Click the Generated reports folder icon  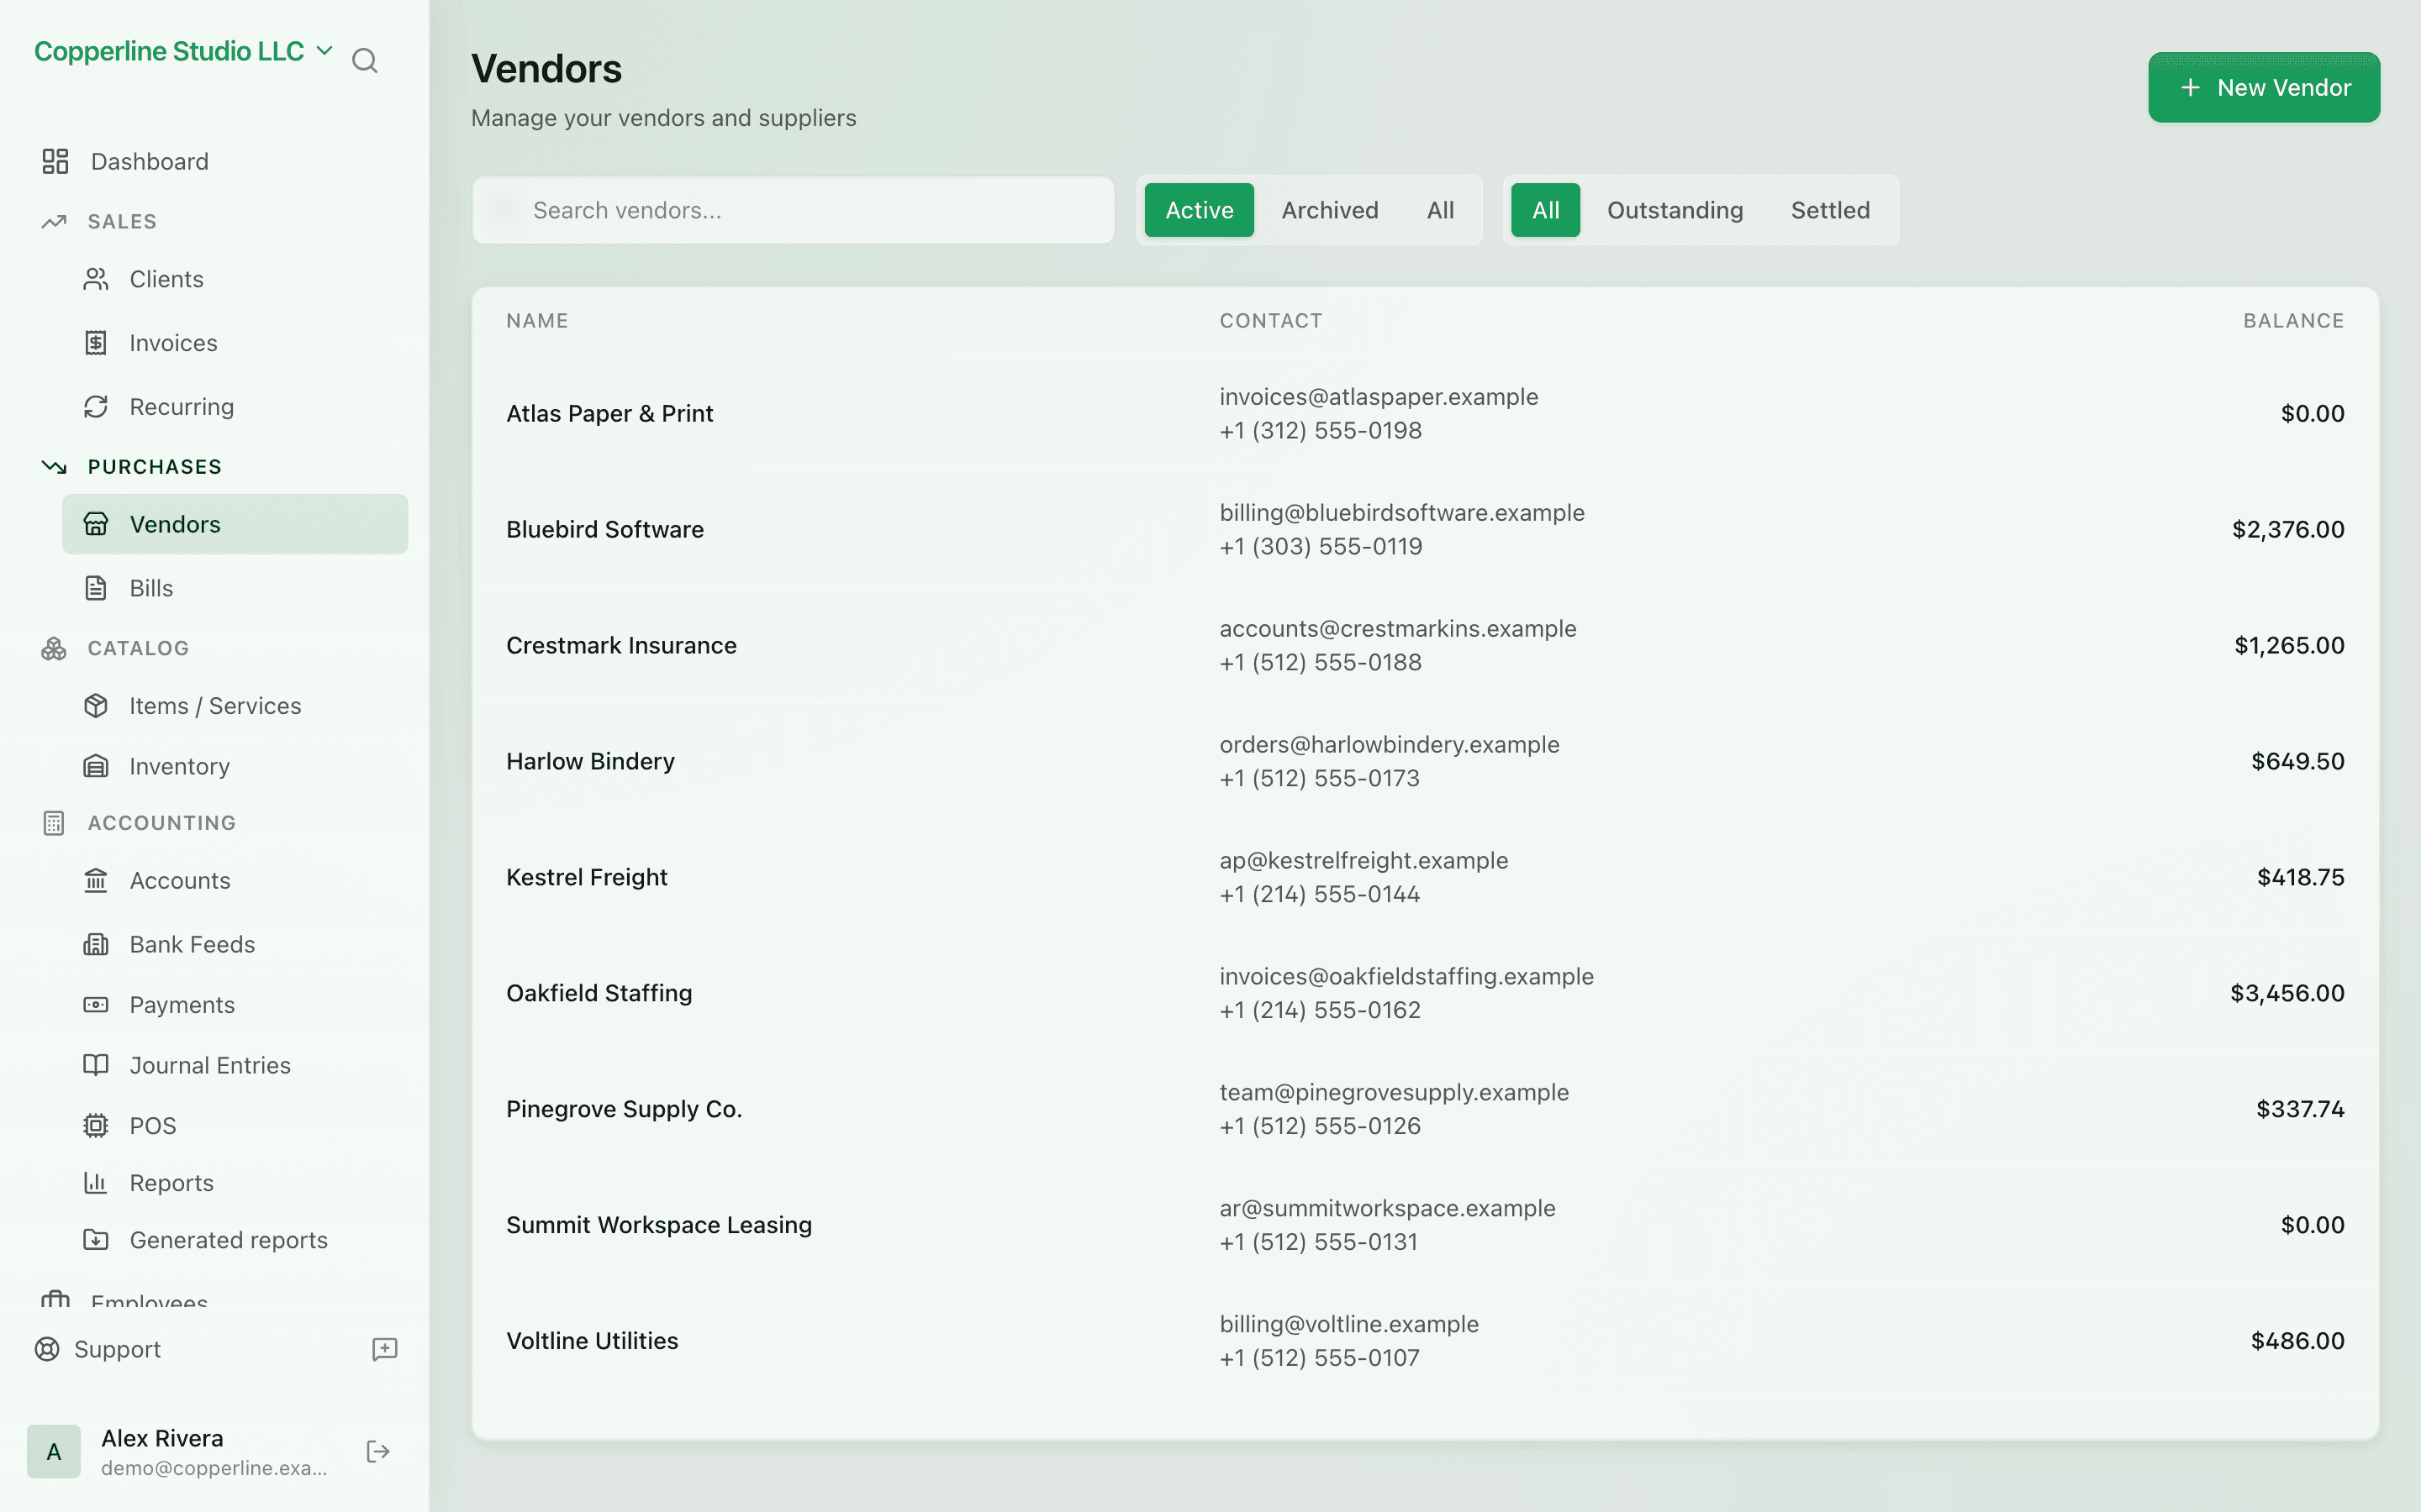[96, 1240]
